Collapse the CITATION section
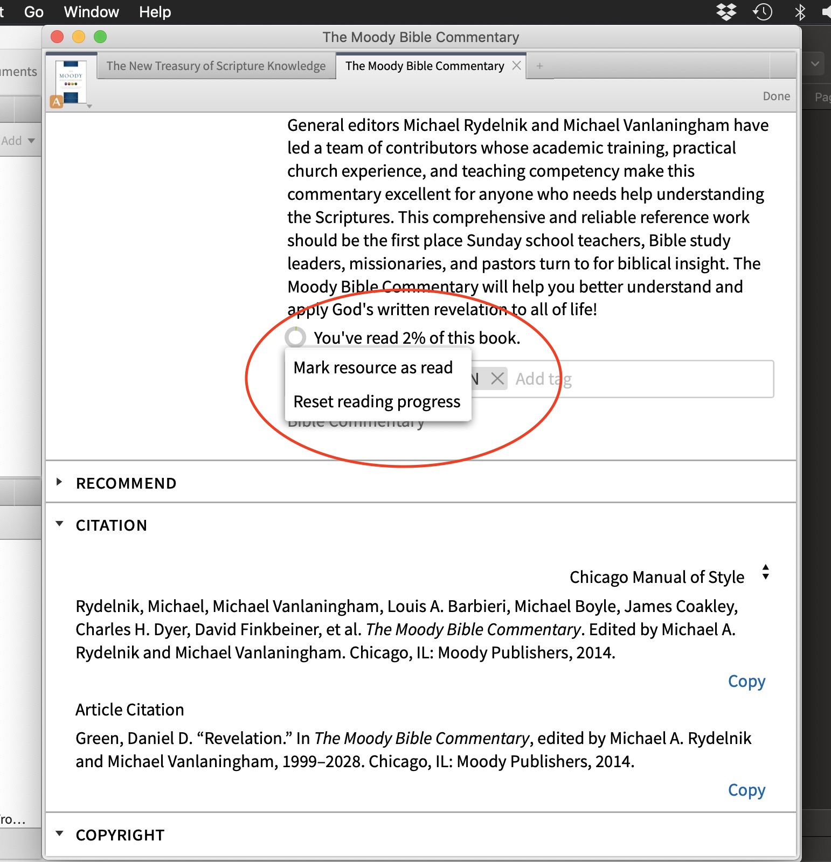This screenshot has width=831, height=862. click(x=59, y=524)
